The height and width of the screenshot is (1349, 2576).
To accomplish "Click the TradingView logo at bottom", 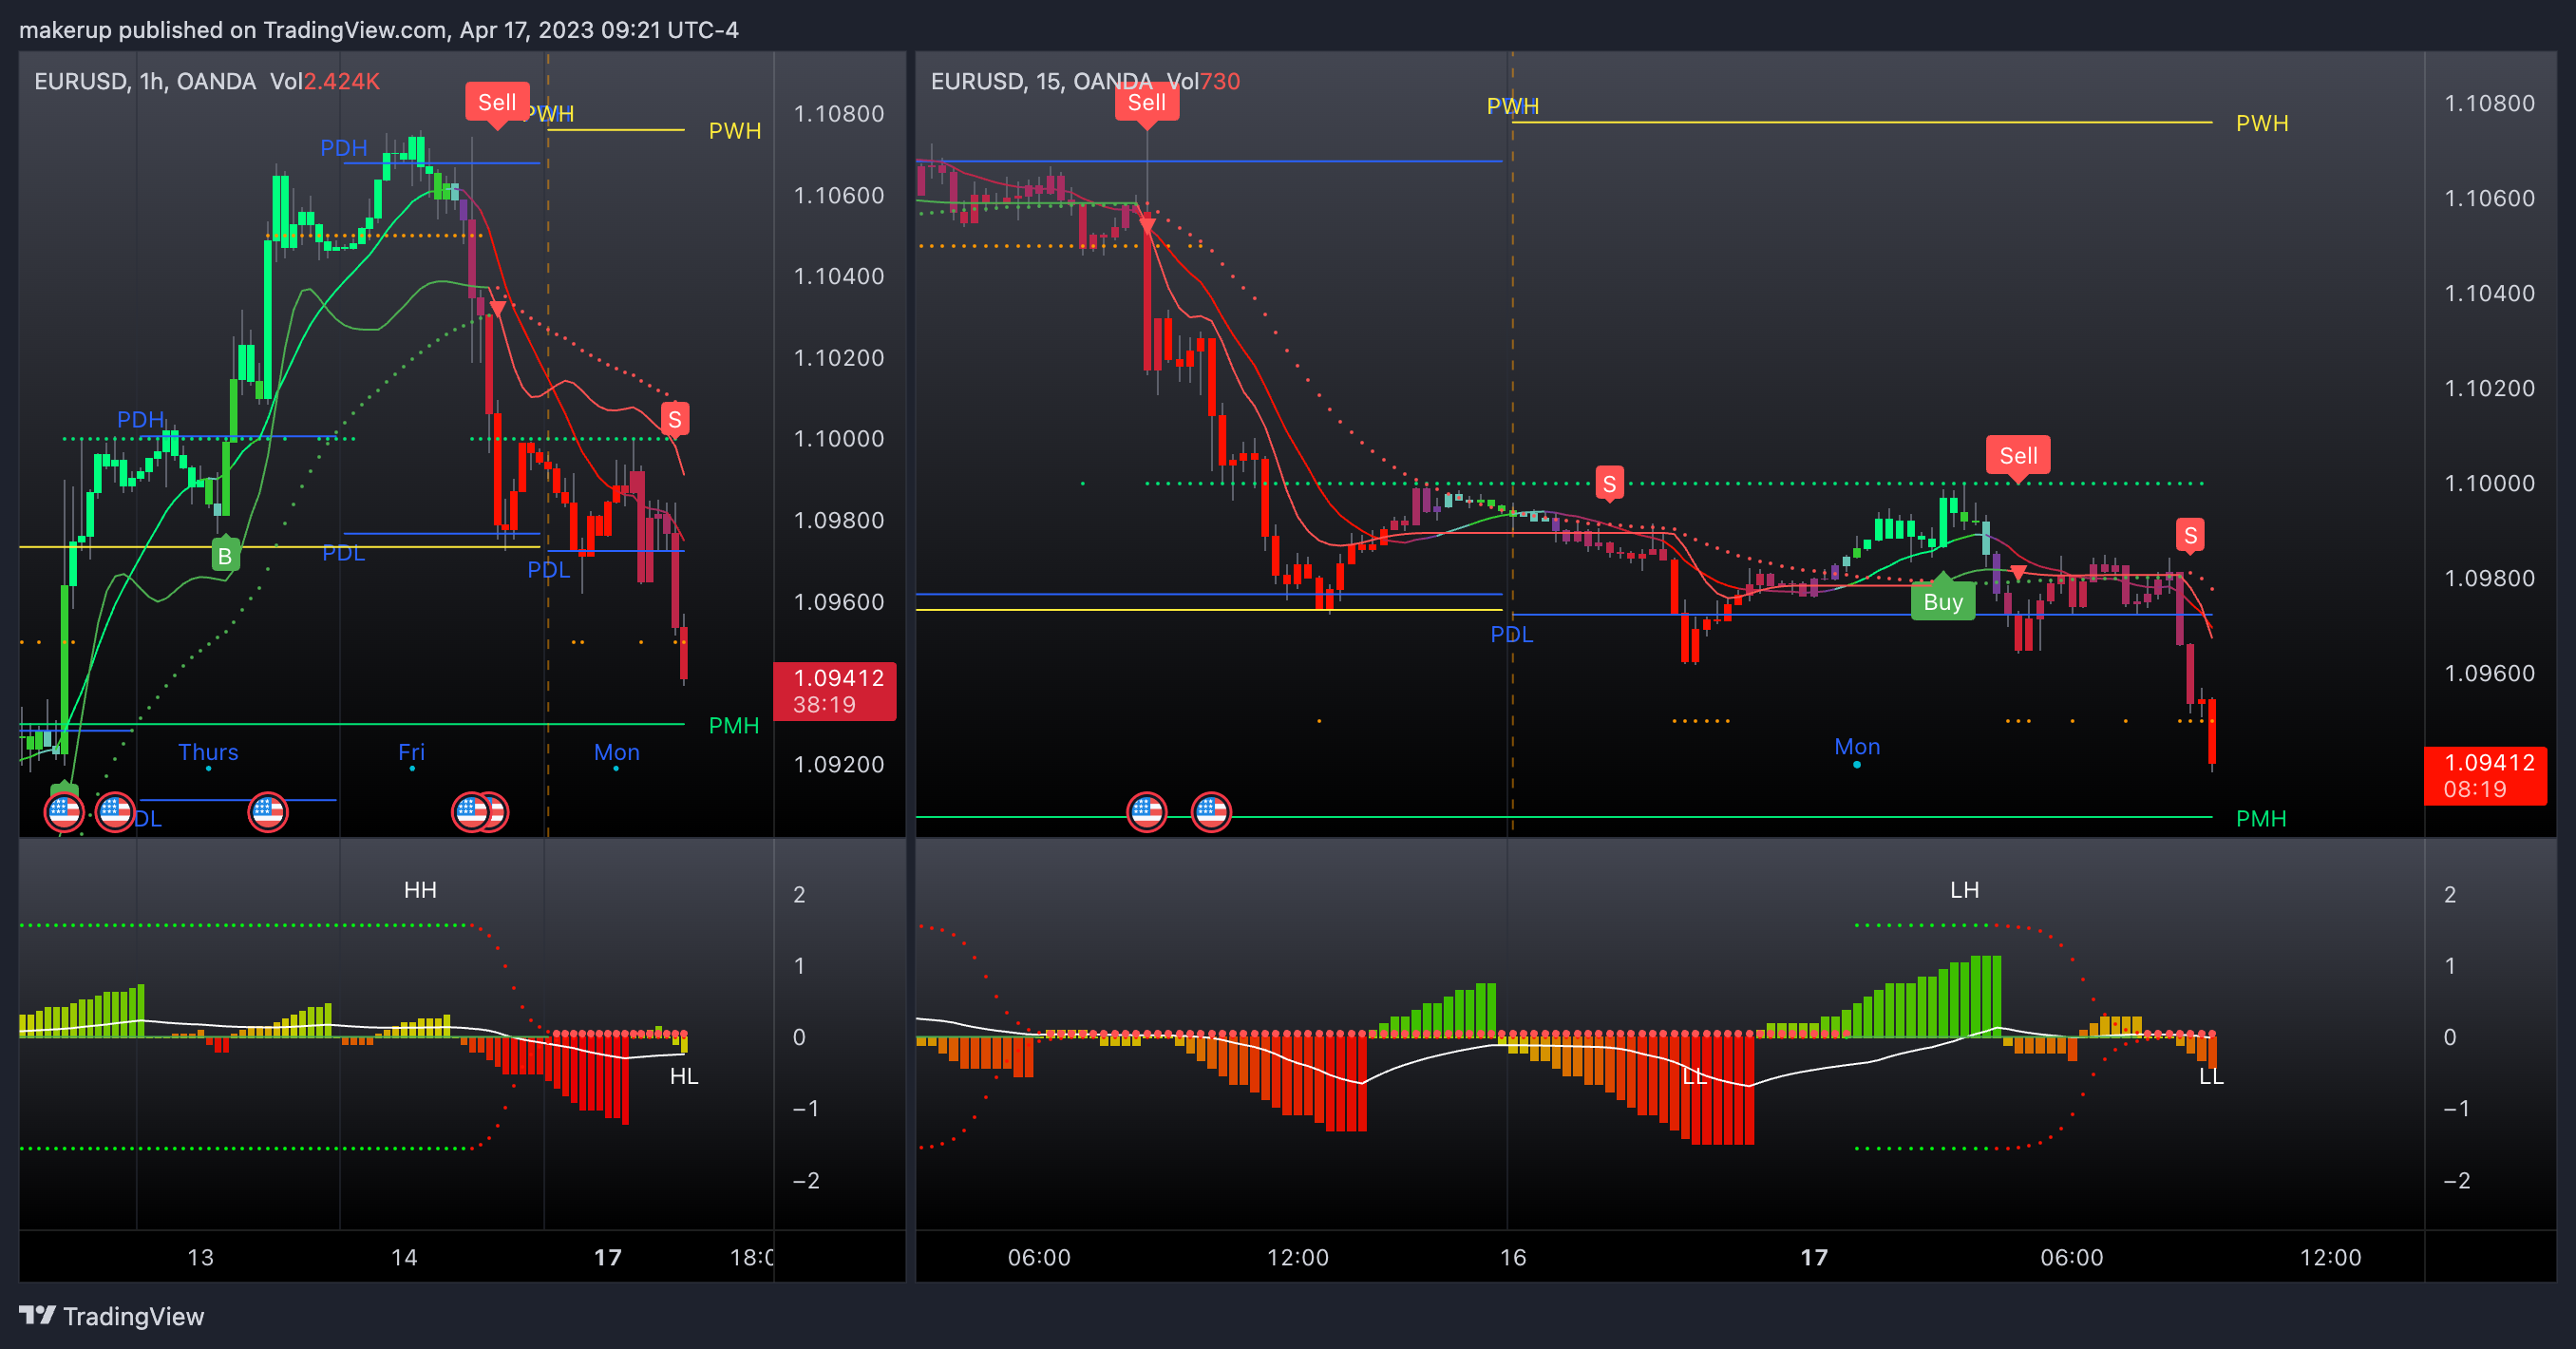I will tap(111, 1316).
